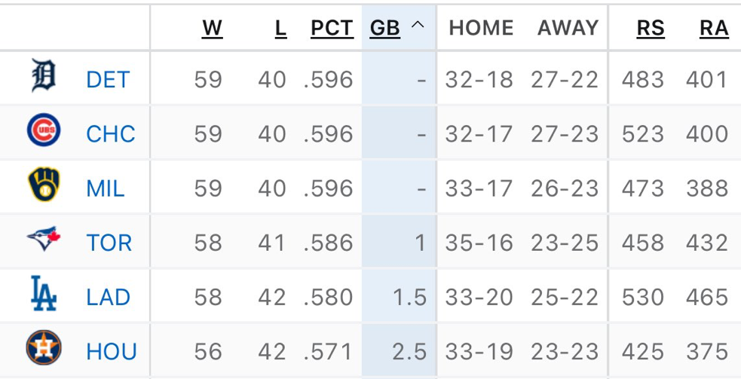The width and height of the screenshot is (741, 379).
Task: Open the HOU team link
Action: (112, 352)
